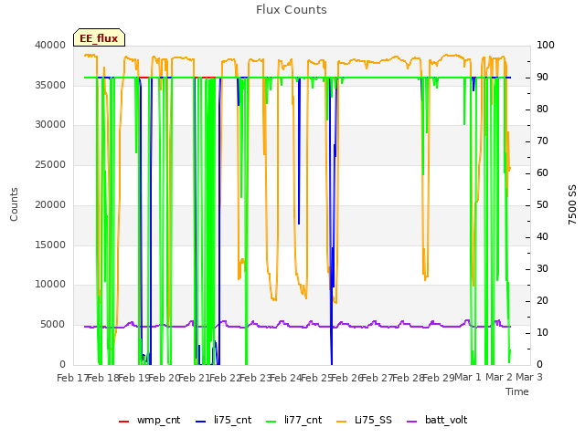Click the green li77_cnt legend swatch
Image resolution: width=585 pixels, height=438 pixels.
(x=271, y=422)
